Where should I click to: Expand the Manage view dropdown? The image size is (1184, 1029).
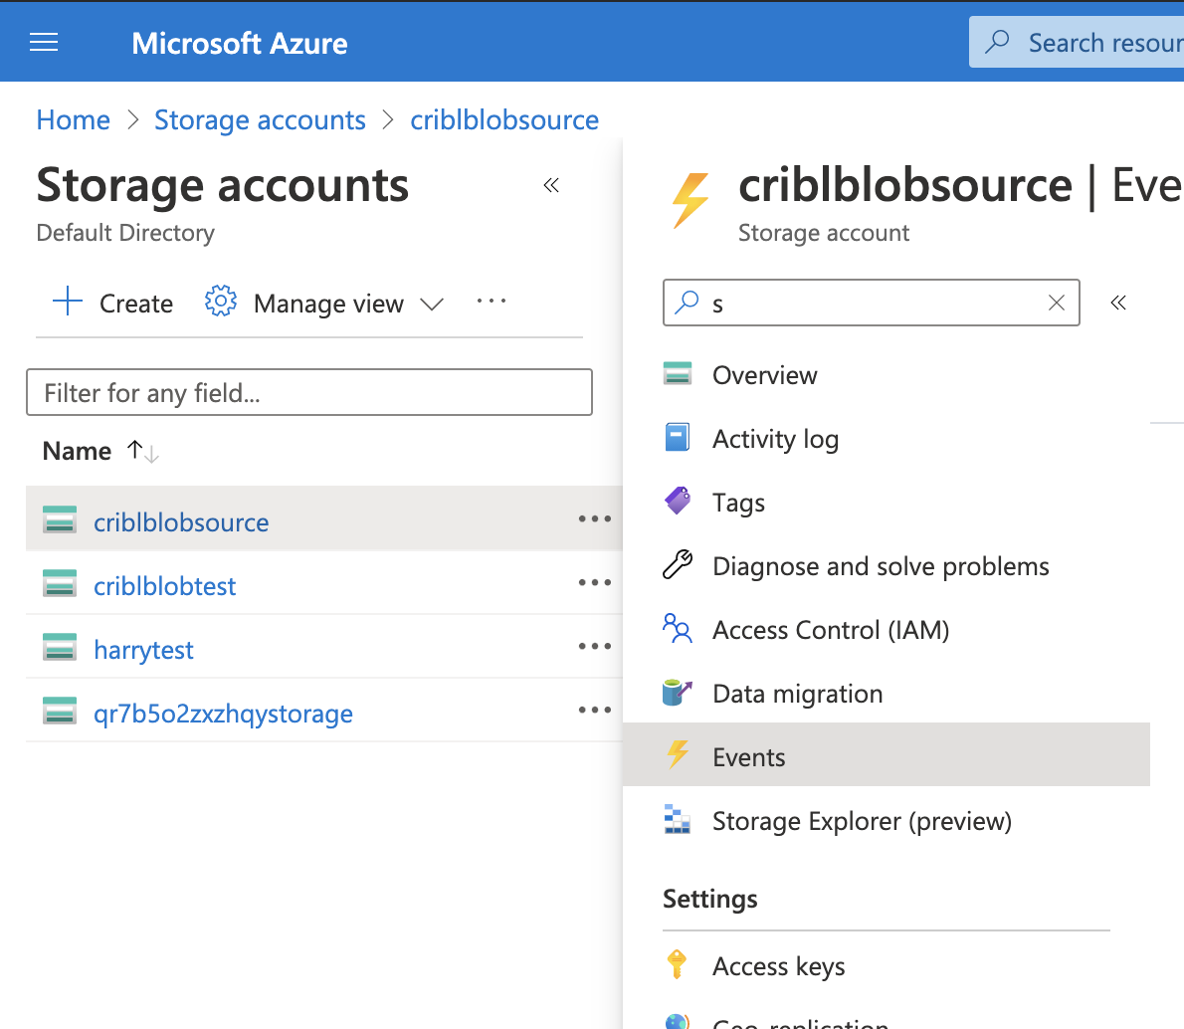point(432,304)
